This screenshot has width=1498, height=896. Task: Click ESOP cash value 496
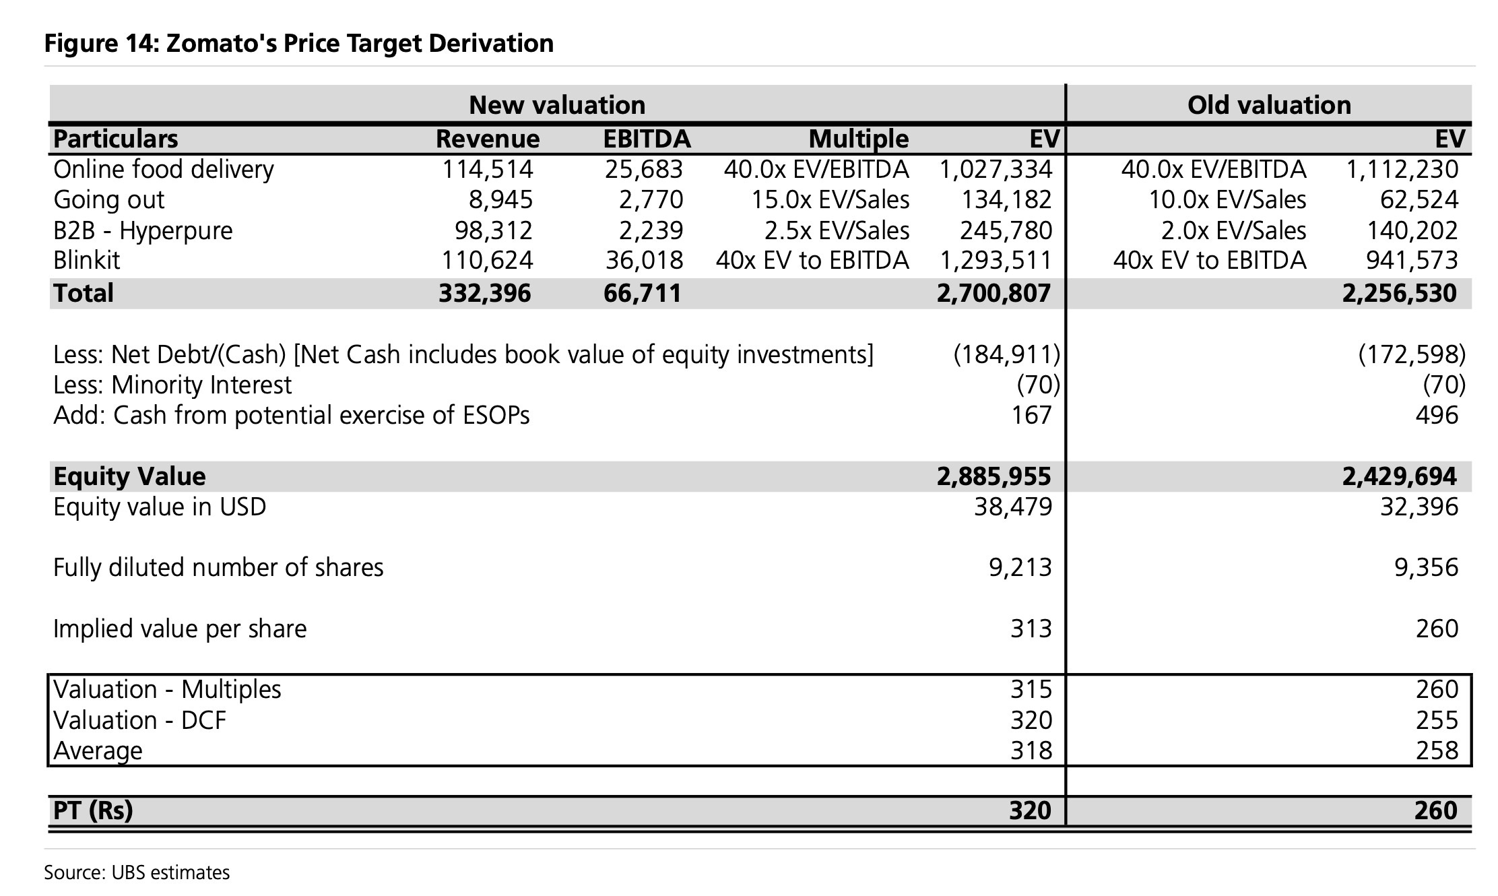(1437, 415)
